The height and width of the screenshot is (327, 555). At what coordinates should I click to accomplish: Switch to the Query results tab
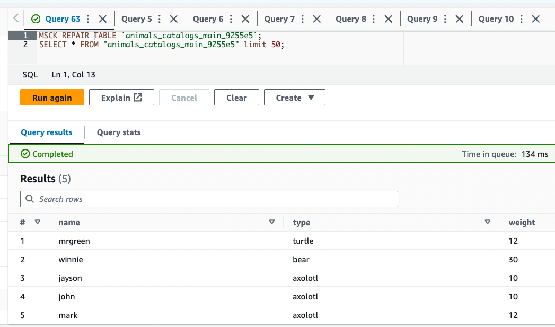click(46, 132)
